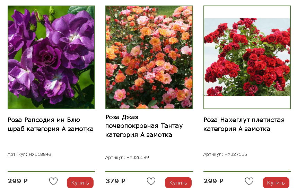Screen dimensions: 297x188
Task: Click heart icon for Роза Нахеглут
Action: point(249,181)
